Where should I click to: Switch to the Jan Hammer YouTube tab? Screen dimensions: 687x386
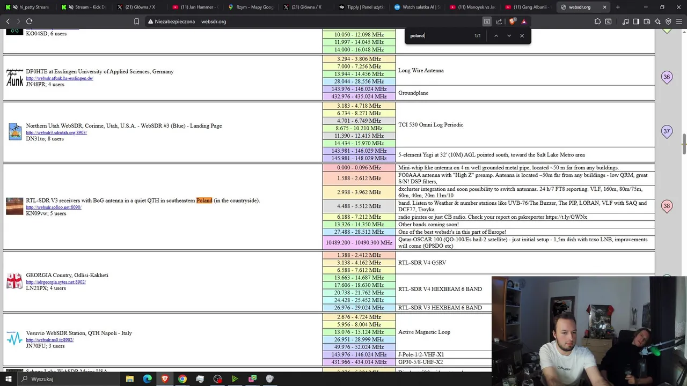pyautogui.click(x=194, y=7)
